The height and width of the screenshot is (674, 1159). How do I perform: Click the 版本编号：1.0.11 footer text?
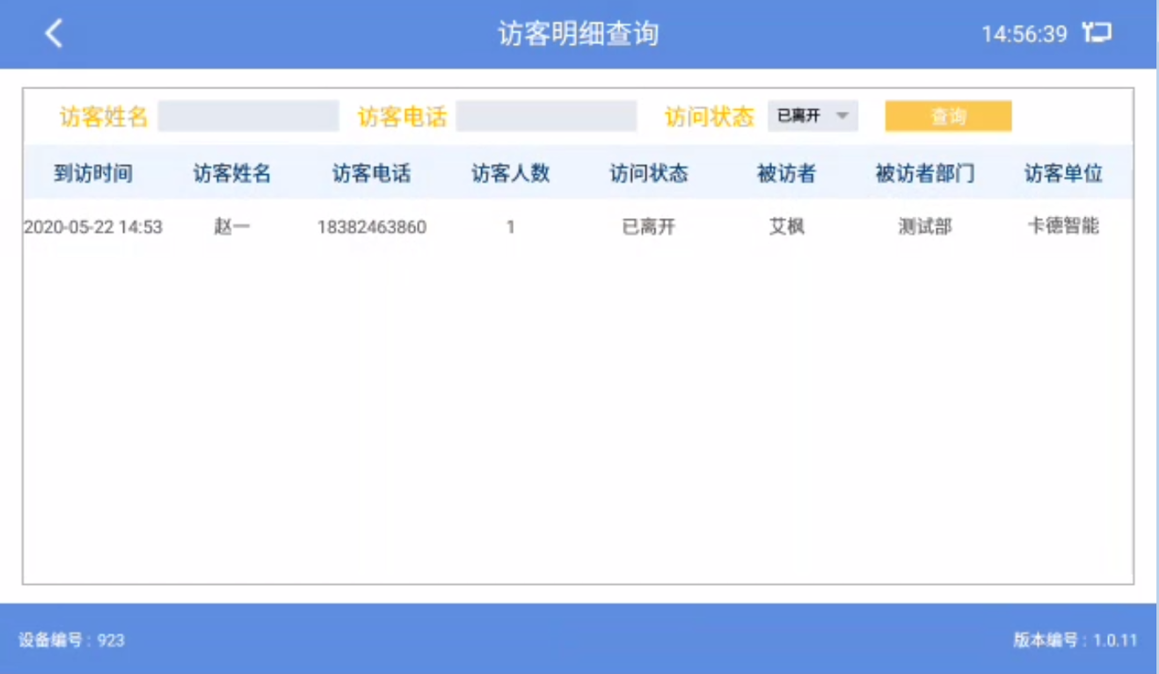click(1075, 640)
